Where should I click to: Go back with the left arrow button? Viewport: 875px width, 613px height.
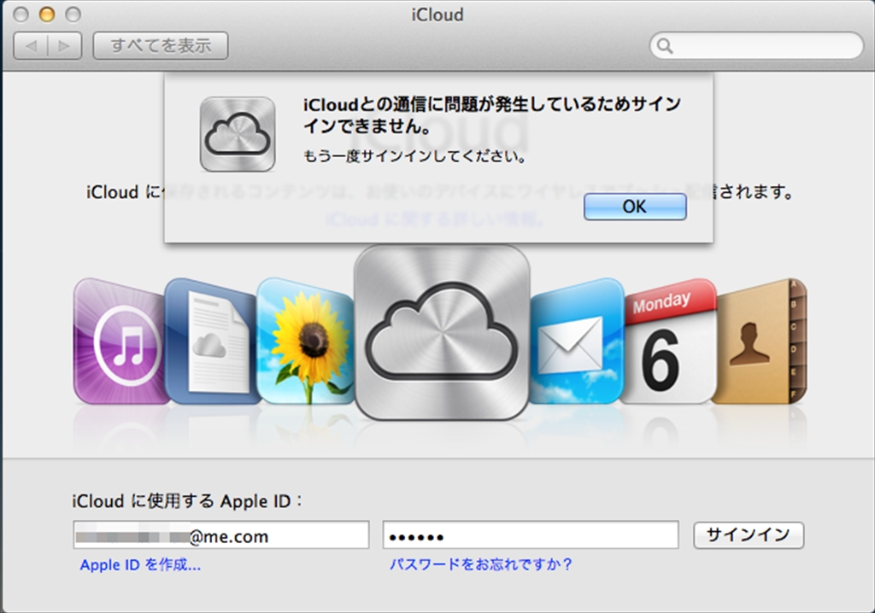coord(31,46)
